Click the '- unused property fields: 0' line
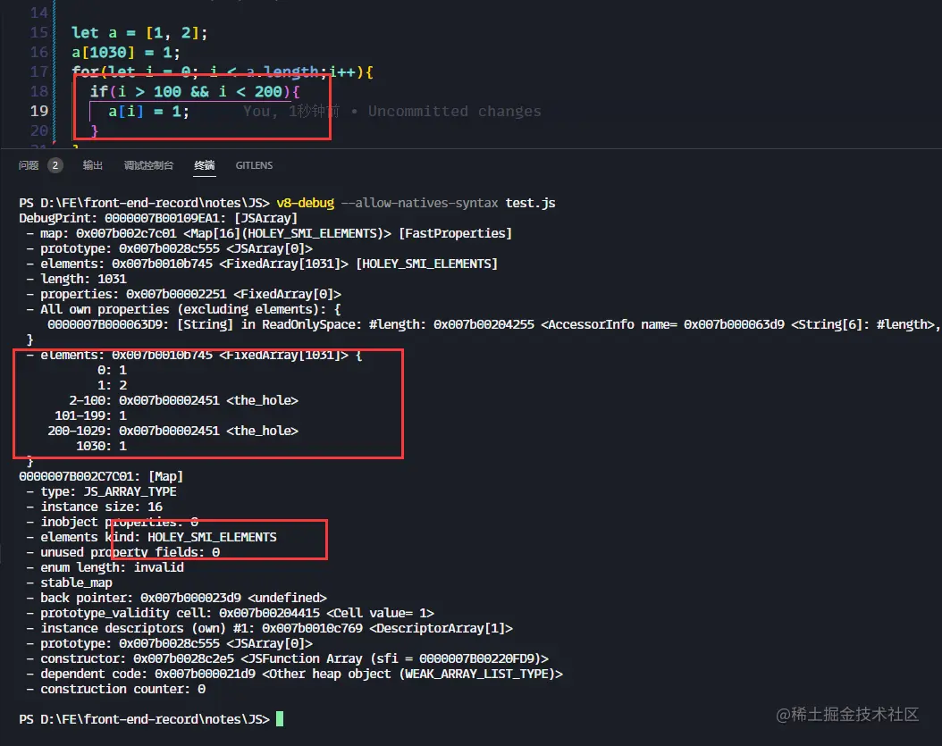 pyautogui.click(x=123, y=552)
